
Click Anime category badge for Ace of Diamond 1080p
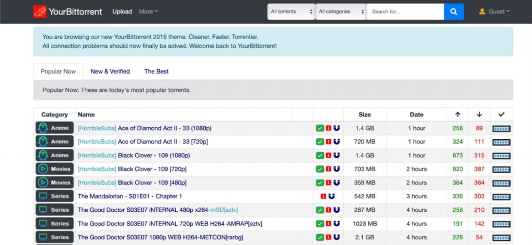pos(55,128)
